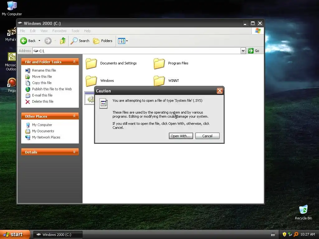Maximize the Windows 2000 (C:) window
319x239 pixels.
point(253,23)
